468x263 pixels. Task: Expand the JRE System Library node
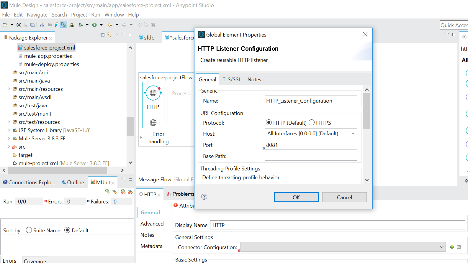pyautogui.click(x=9, y=130)
